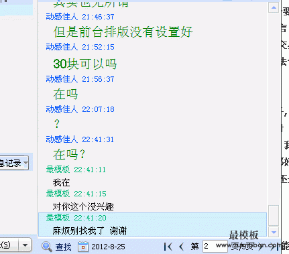This screenshot has height=254, width=289.
Task: Jump to the first page of records
Action: coord(168,247)
